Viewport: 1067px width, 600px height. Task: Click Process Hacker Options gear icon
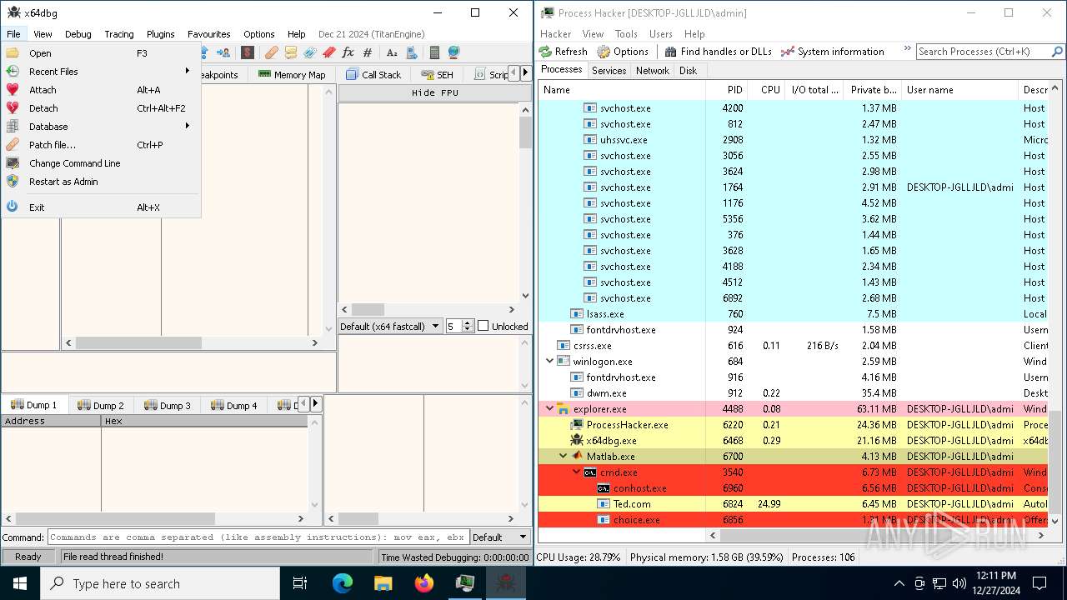(x=604, y=52)
